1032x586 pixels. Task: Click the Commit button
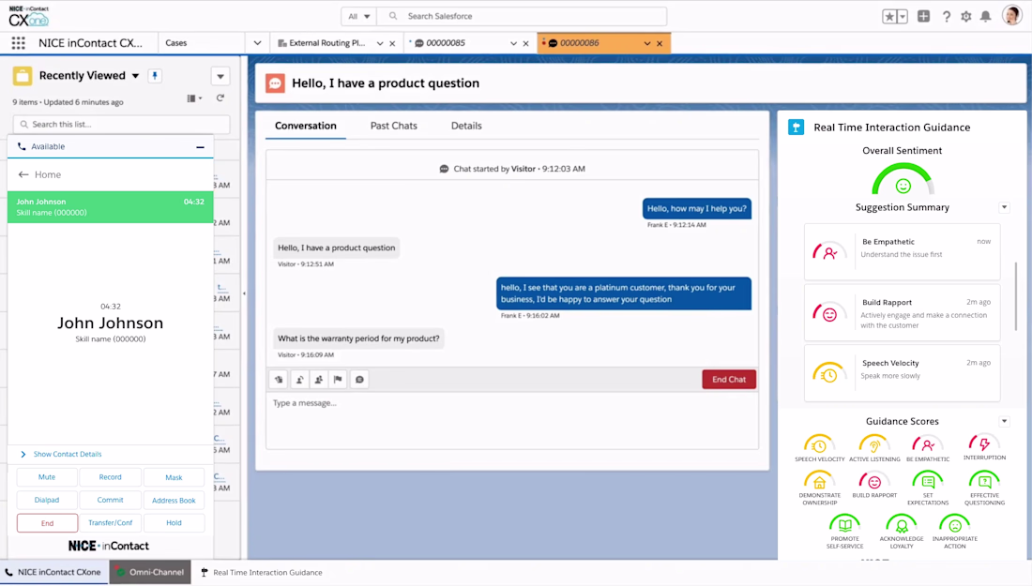click(110, 500)
